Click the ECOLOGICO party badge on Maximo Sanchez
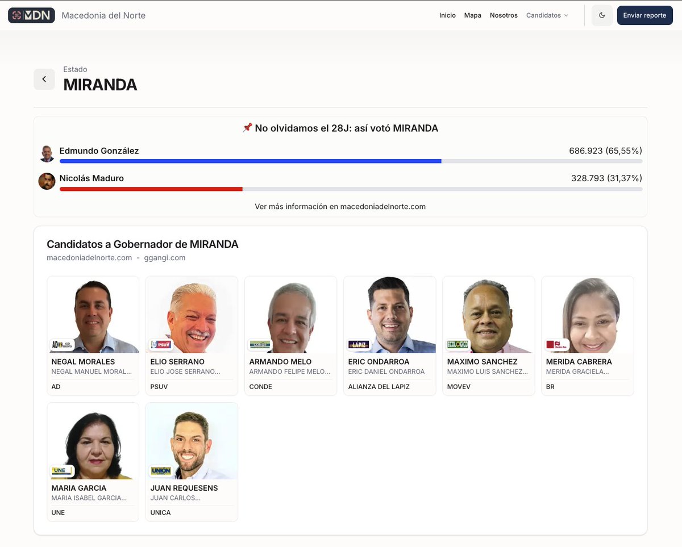The height and width of the screenshot is (547, 682). 458,344
